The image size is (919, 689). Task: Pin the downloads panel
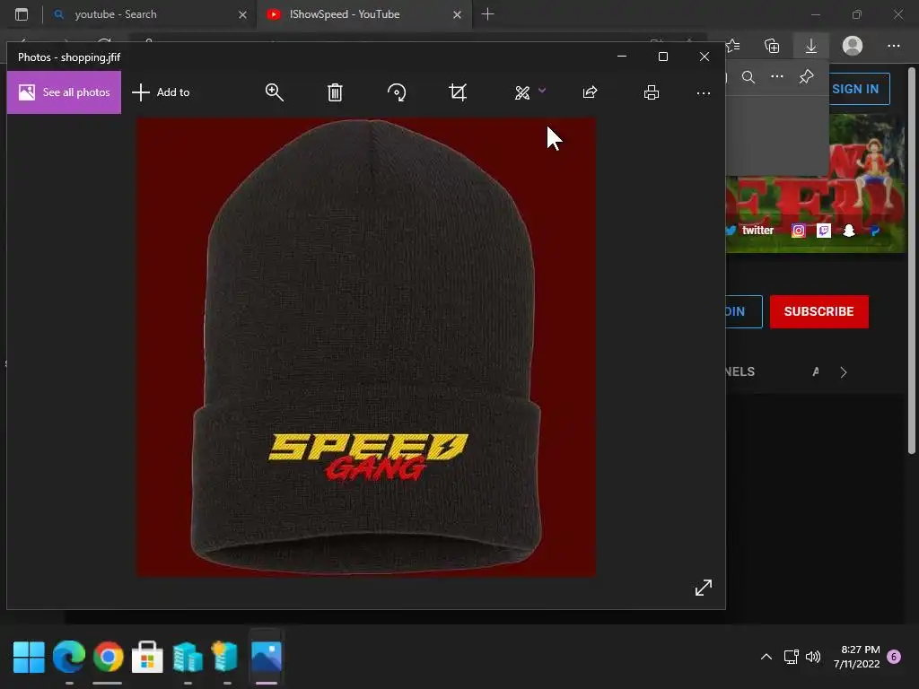(x=807, y=77)
